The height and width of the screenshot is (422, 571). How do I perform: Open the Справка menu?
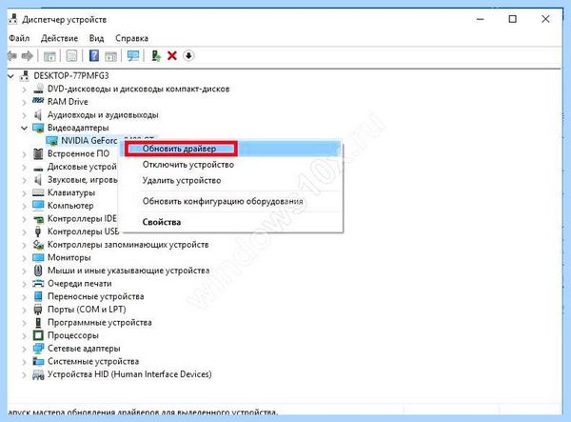[132, 38]
